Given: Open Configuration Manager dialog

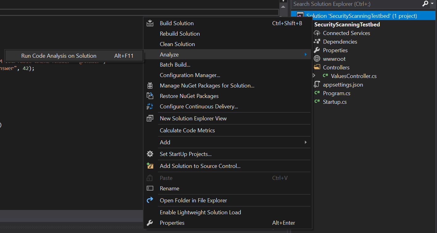Looking at the screenshot, I should [x=190, y=75].
